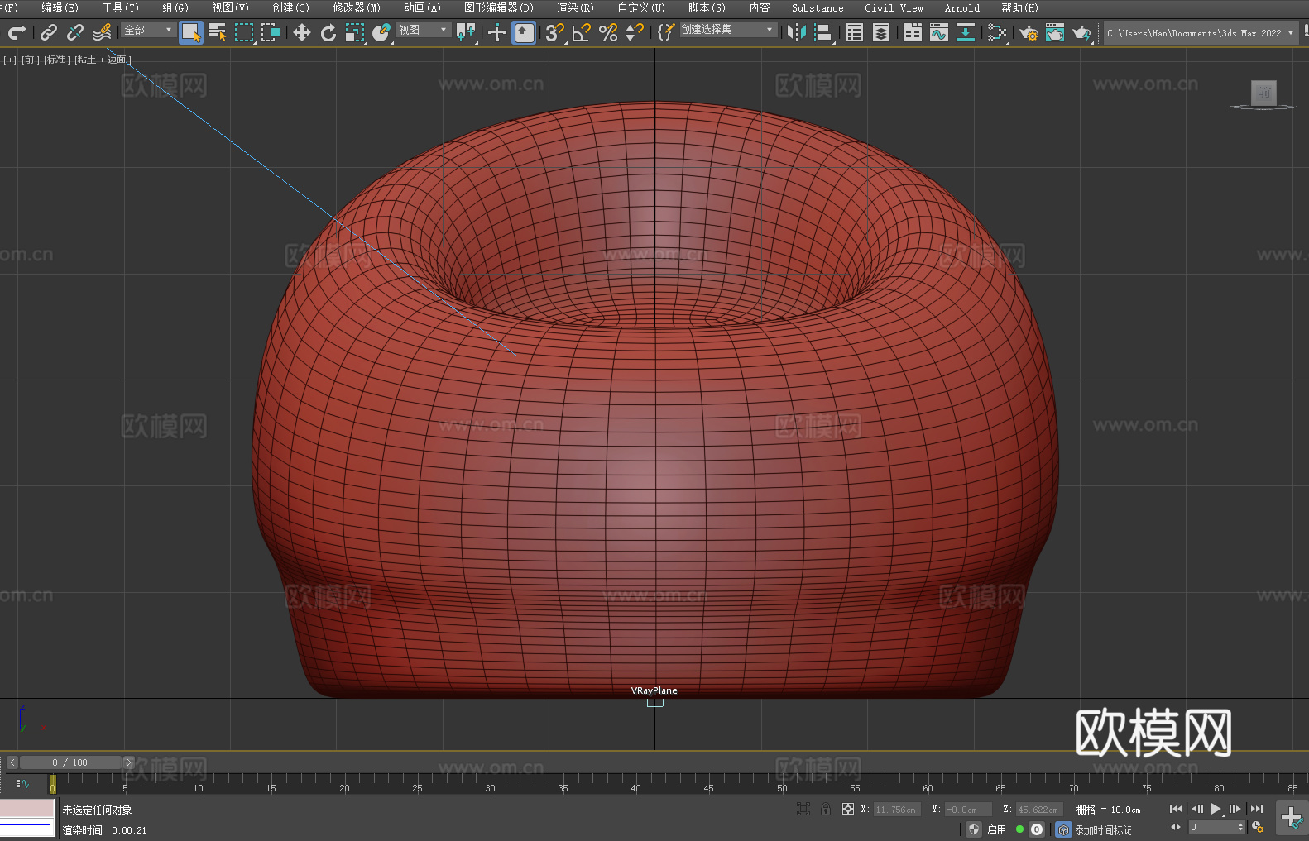
Task: Expand the project path dropdown
Action: [1291, 33]
